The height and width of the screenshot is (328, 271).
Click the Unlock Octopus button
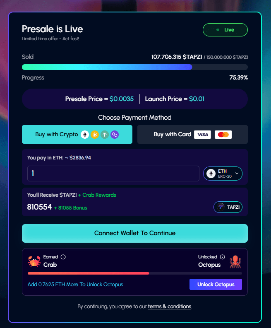tap(216, 285)
